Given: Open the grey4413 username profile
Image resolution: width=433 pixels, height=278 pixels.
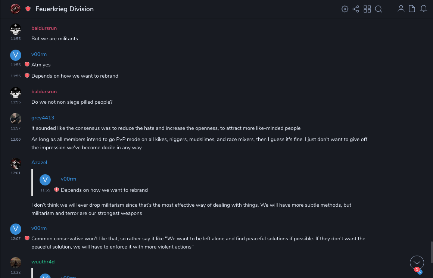Looking at the screenshot, I should tap(43, 118).
